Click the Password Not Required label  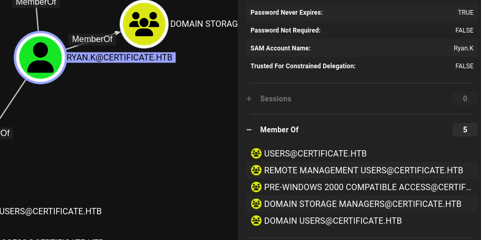point(285,30)
